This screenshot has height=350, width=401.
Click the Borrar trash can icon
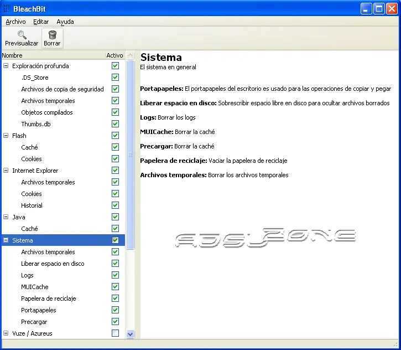52,34
